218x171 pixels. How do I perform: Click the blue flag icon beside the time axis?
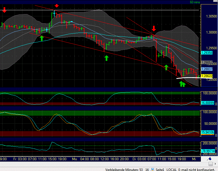pos(209,159)
